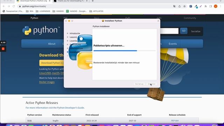Click the python logo on the website
224x126 pixels.
point(41,30)
